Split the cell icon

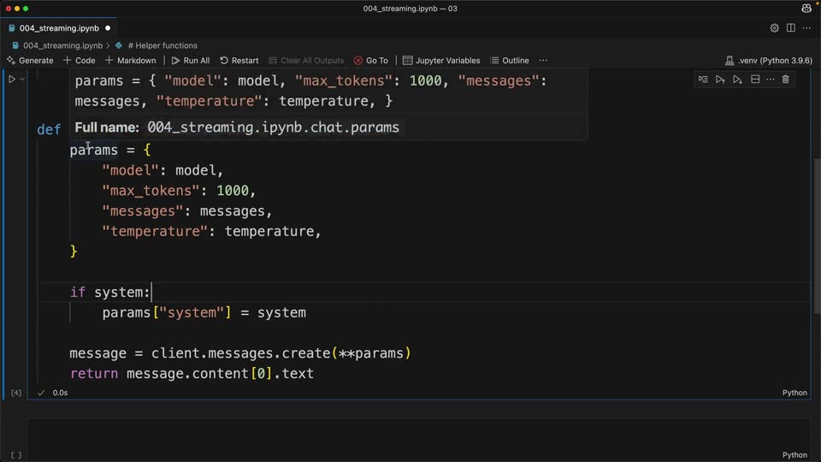pos(755,80)
